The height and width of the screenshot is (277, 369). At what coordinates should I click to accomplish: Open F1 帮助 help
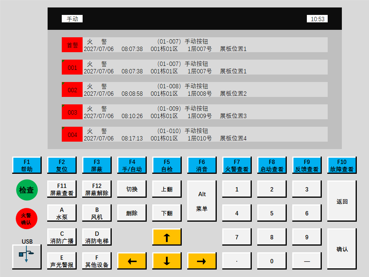(27, 166)
